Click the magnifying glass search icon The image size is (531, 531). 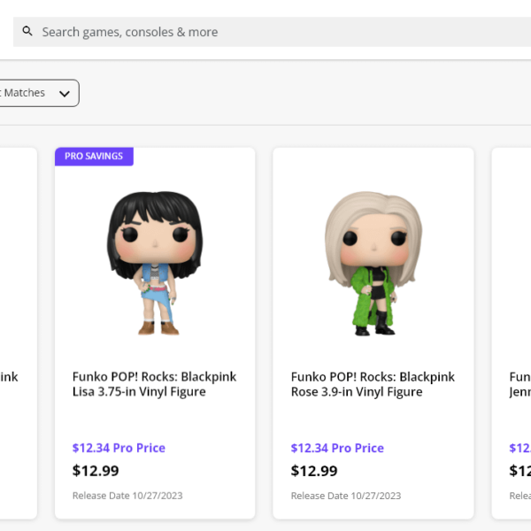(x=27, y=32)
